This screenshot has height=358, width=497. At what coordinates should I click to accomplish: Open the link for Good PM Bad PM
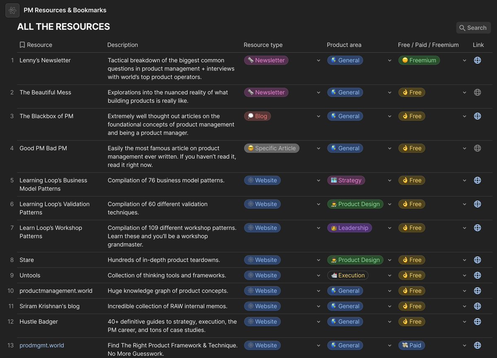(x=477, y=148)
